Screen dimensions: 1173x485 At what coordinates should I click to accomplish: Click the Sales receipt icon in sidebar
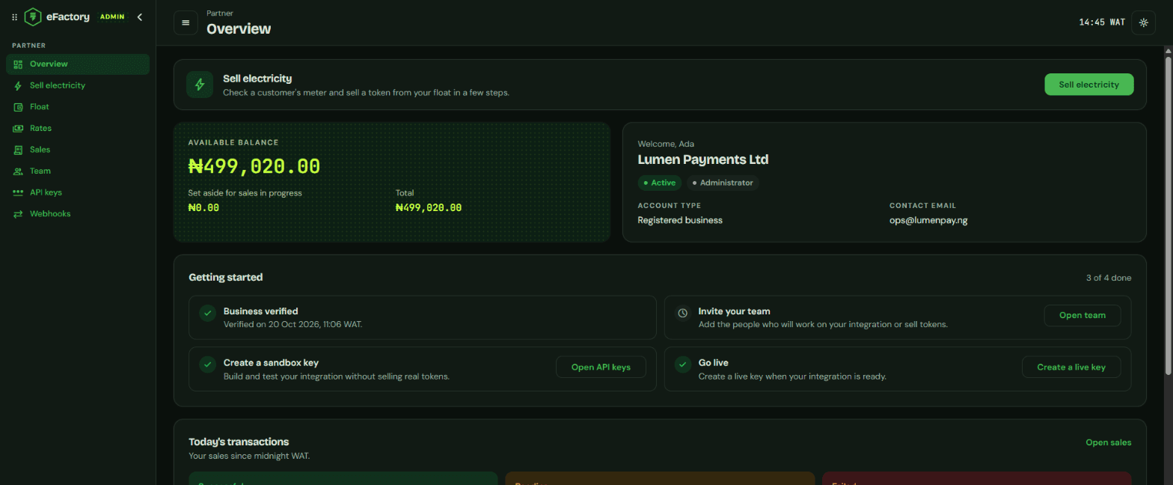pos(18,150)
